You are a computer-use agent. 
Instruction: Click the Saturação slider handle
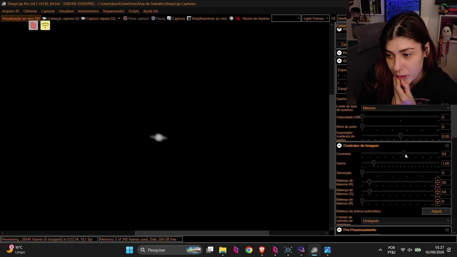click(x=362, y=172)
